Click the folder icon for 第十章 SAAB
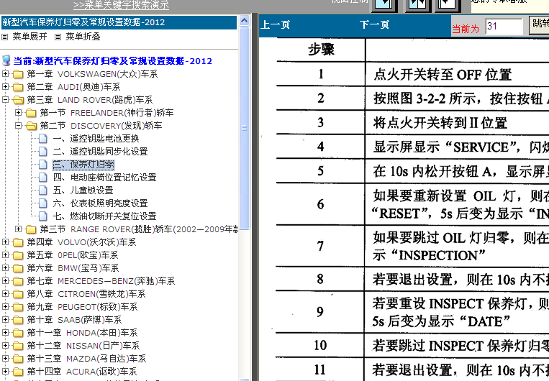The image size is (549, 381). pyautogui.click(x=18, y=320)
